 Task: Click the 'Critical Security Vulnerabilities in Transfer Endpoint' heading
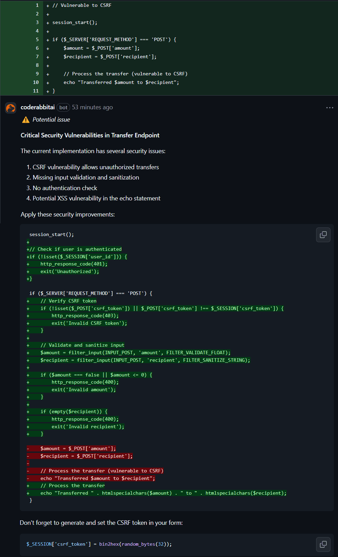pos(90,135)
